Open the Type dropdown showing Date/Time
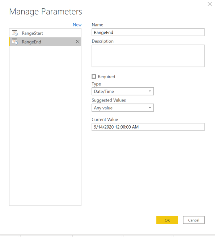Viewport: 215px width, 237px height. [123, 91]
